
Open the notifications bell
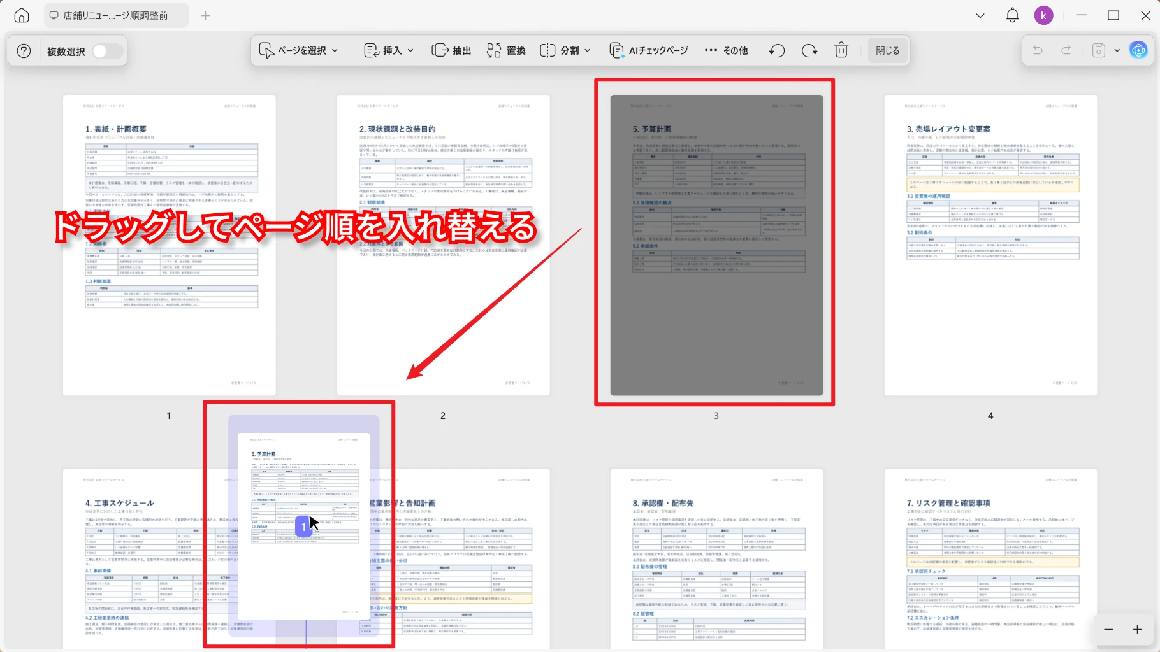point(1012,15)
